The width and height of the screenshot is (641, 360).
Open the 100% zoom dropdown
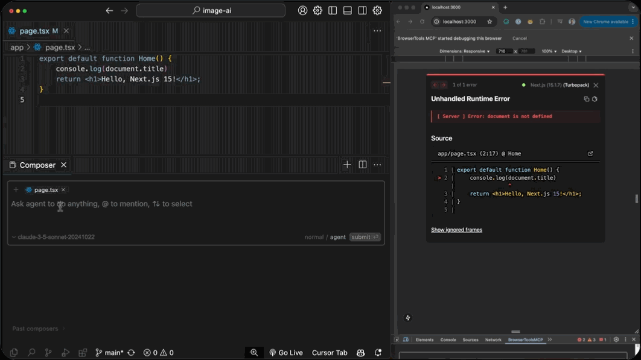pos(549,51)
